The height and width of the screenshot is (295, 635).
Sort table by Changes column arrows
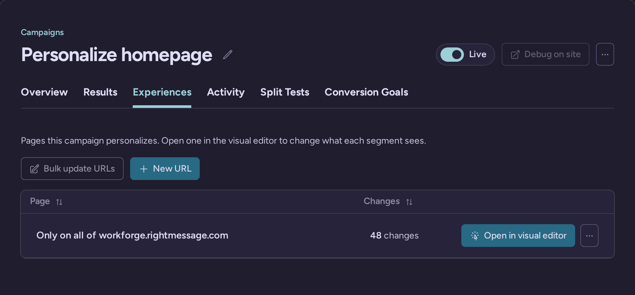(x=409, y=202)
